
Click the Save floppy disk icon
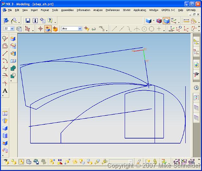point(28,21)
